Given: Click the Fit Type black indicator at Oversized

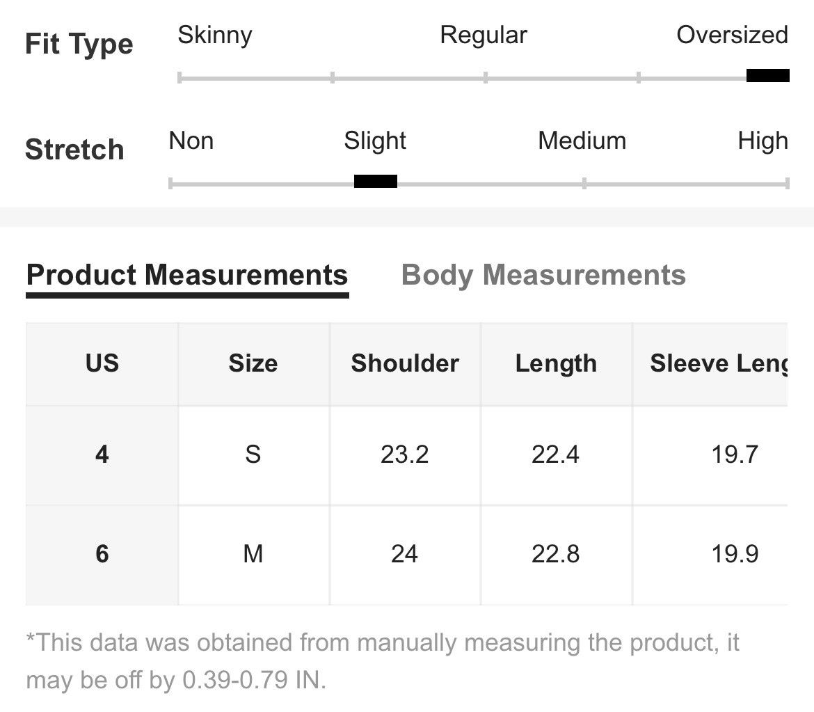Looking at the screenshot, I should click(768, 76).
